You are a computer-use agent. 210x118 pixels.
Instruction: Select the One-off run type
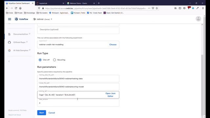coord(40,60)
